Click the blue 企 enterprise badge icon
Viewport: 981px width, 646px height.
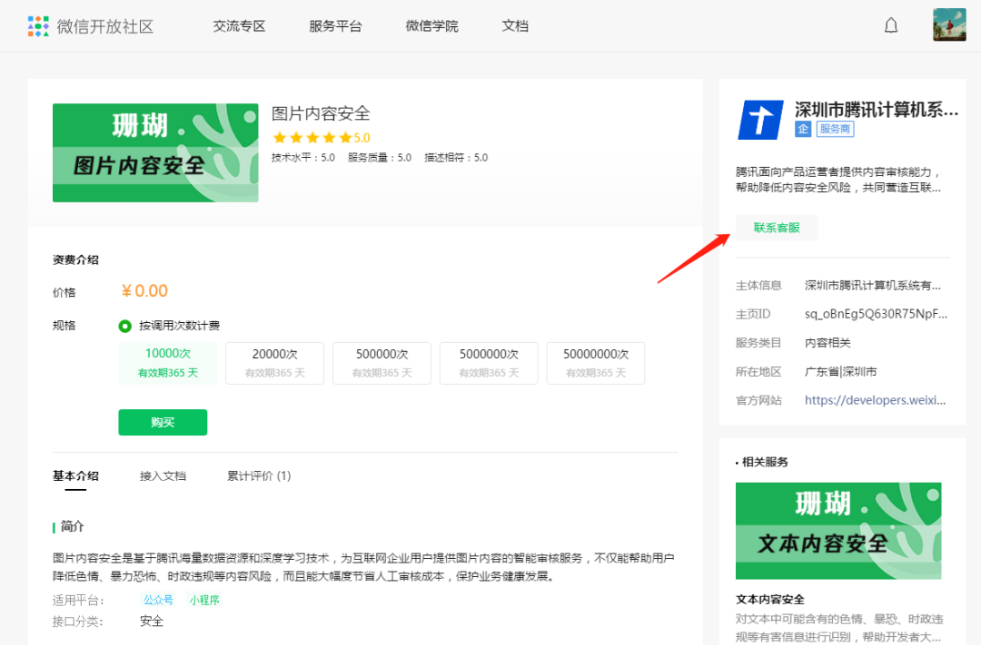803,129
